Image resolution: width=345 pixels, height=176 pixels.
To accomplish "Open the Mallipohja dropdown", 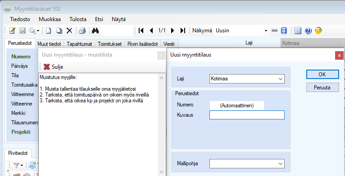I will [247, 164].
